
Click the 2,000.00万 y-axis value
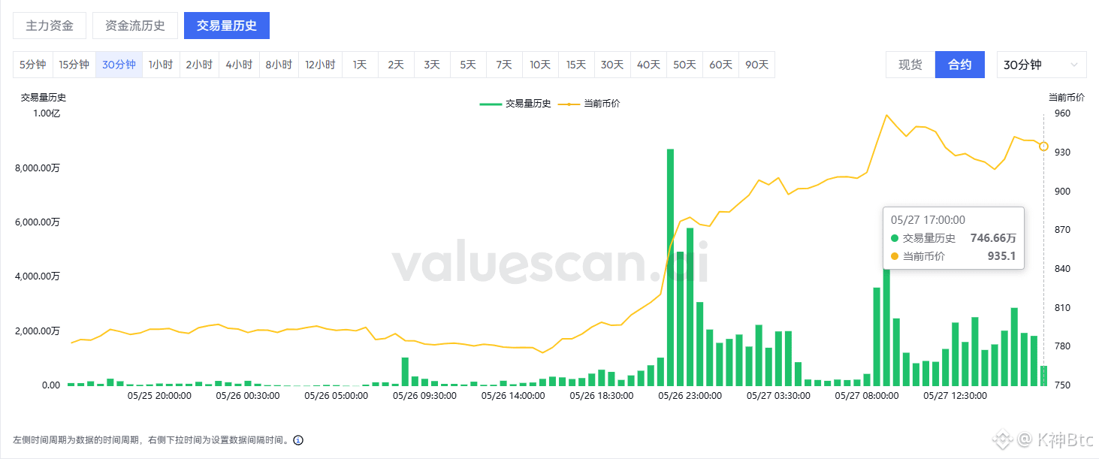click(38, 331)
